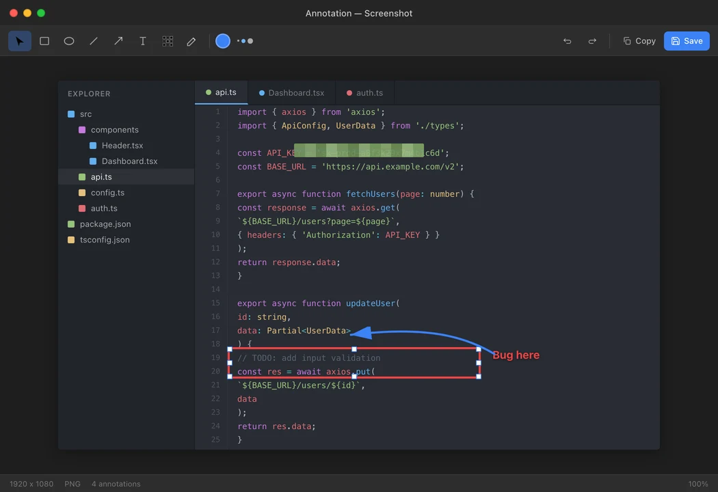Viewport: 718px width, 492px height.
Task: Switch to the api.ts editor tab
Action: 221,92
